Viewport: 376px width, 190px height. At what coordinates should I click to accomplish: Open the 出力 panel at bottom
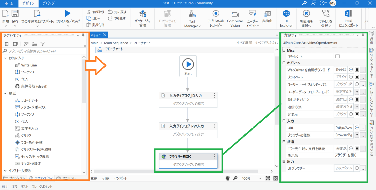[5, 187]
